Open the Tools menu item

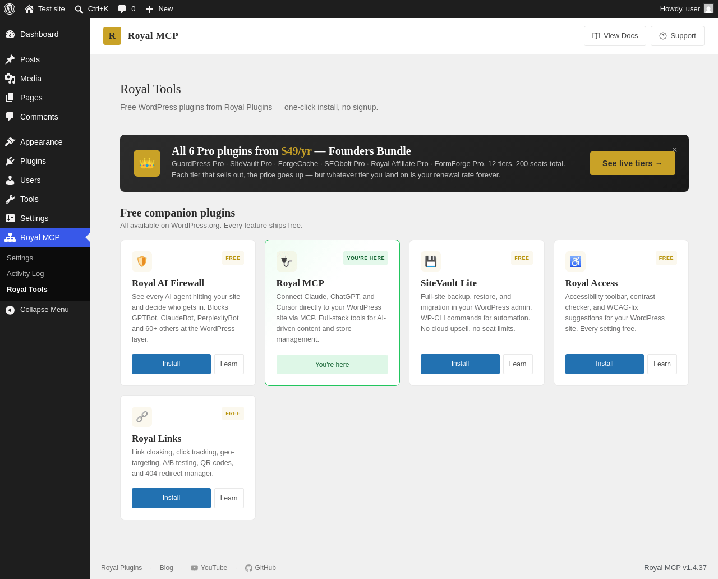pyautogui.click(x=45, y=199)
